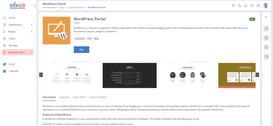
Task: Click the 'Features of WordPress:' heading
Action: click(x=57, y=115)
